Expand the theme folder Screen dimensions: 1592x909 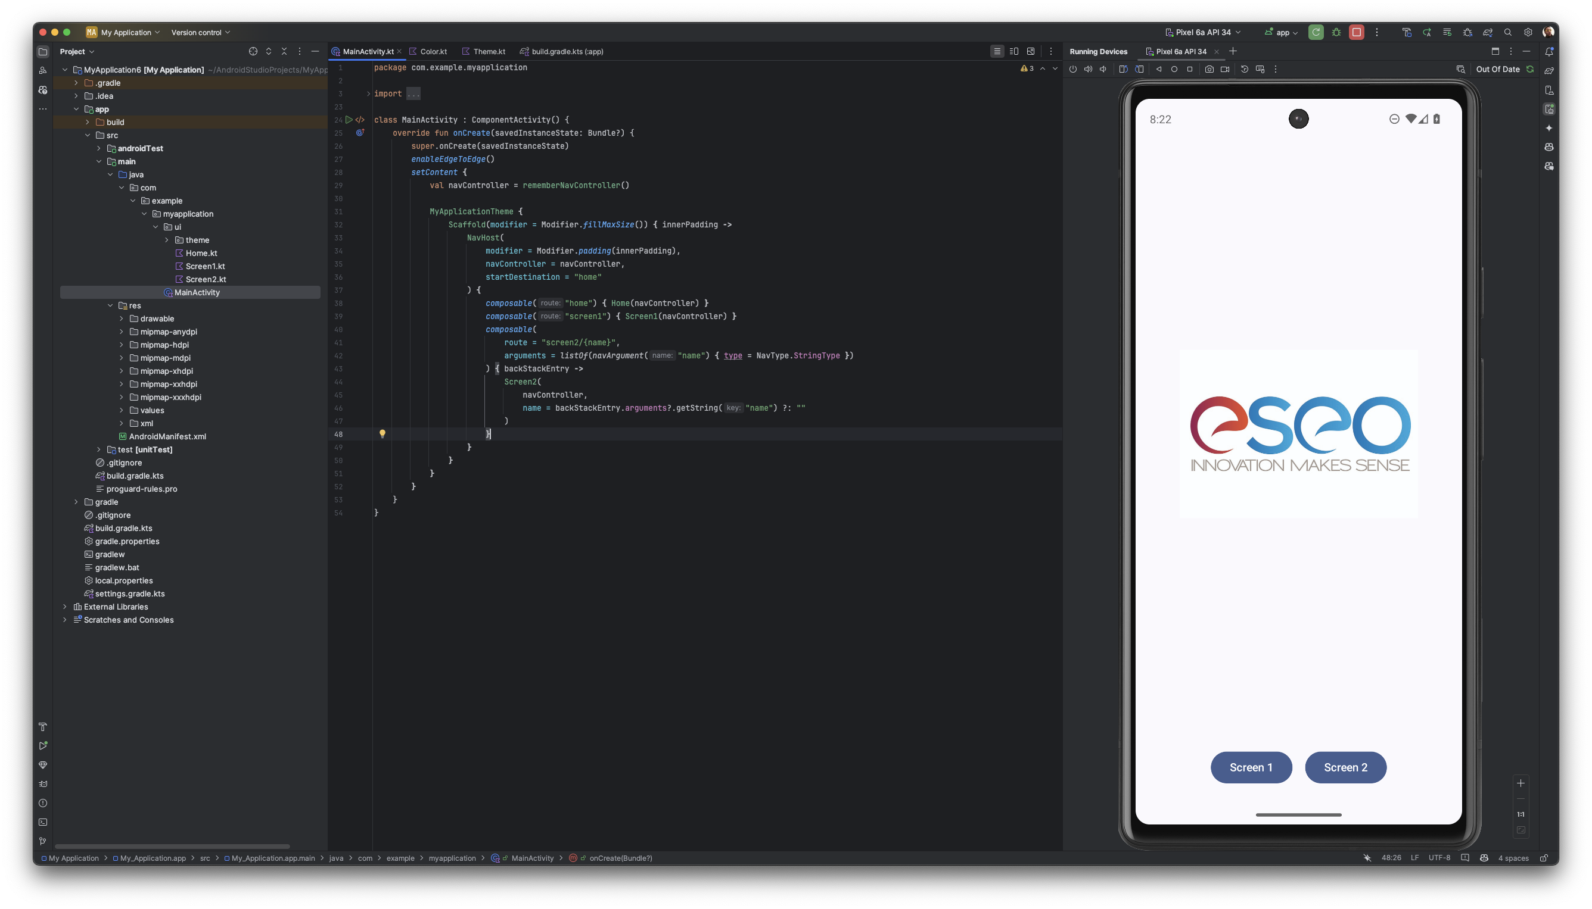pyautogui.click(x=167, y=240)
